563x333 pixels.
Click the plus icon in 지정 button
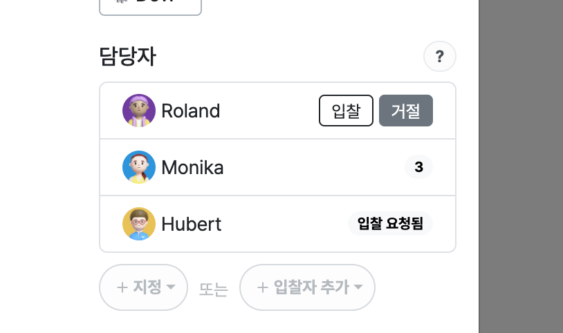pyautogui.click(x=122, y=287)
